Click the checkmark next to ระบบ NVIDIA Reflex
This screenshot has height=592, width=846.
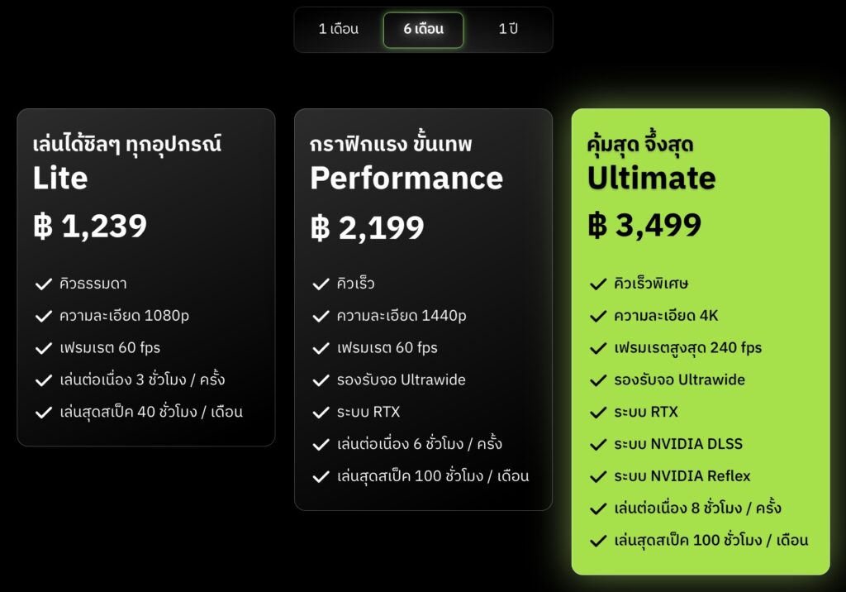[x=598, y=476]
